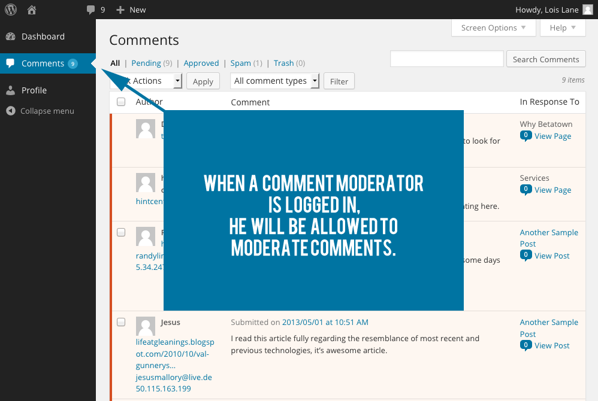598x401 pixels.
Task: Open the WordPress logo menu
Action: pyautogui.click(x=11, y=10)
